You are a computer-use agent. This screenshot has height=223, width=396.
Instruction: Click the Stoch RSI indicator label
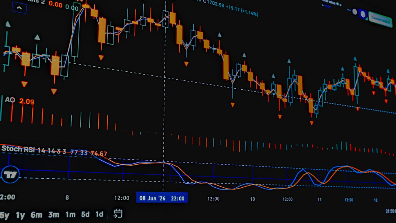coord(18,149)
